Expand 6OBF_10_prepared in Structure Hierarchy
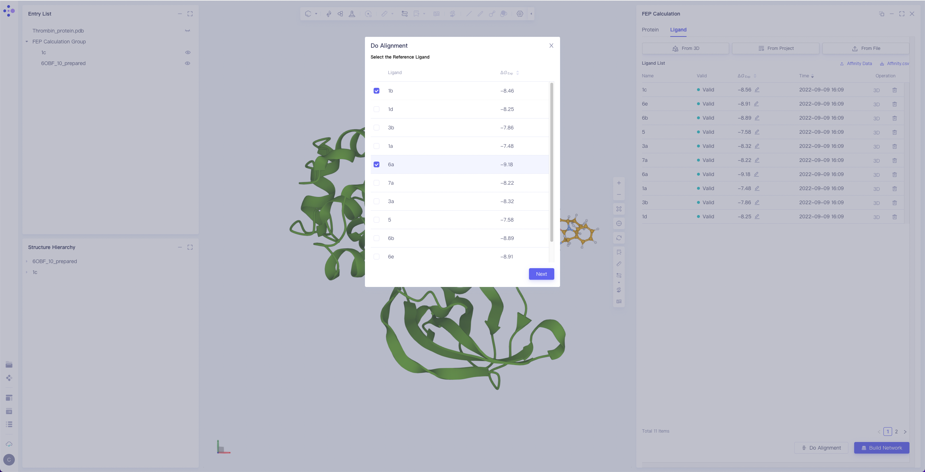 tap(27, 261)
